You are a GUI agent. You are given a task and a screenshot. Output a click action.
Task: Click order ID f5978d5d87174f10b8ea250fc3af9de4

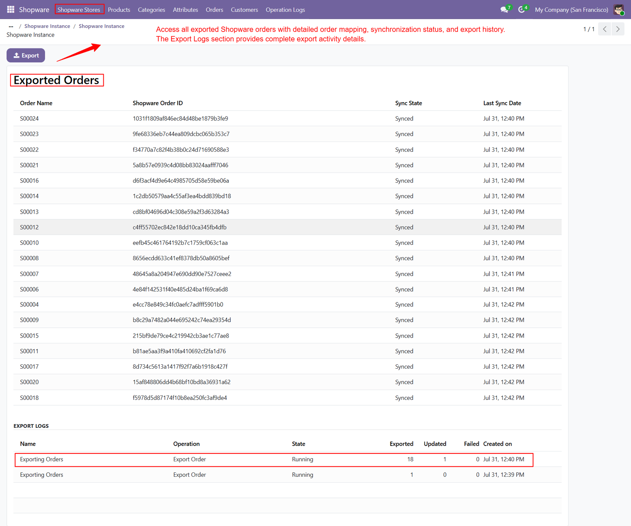(x=180, y=397)
